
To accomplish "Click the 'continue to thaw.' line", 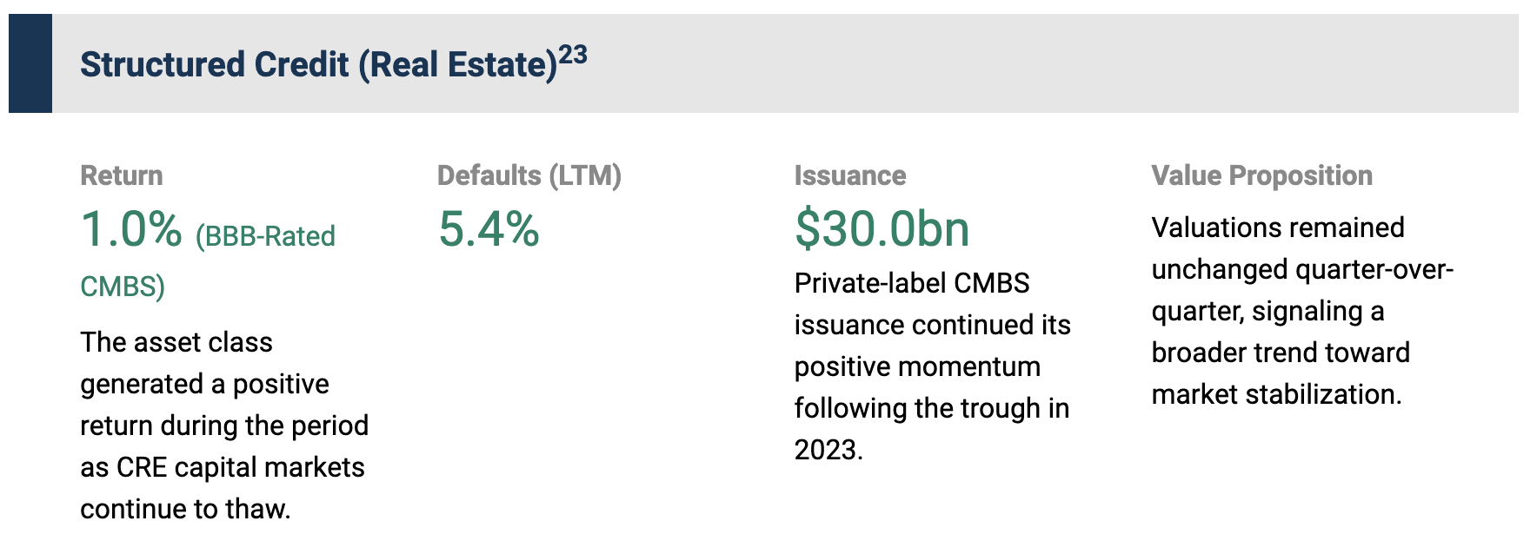I will tap(185, 509).
